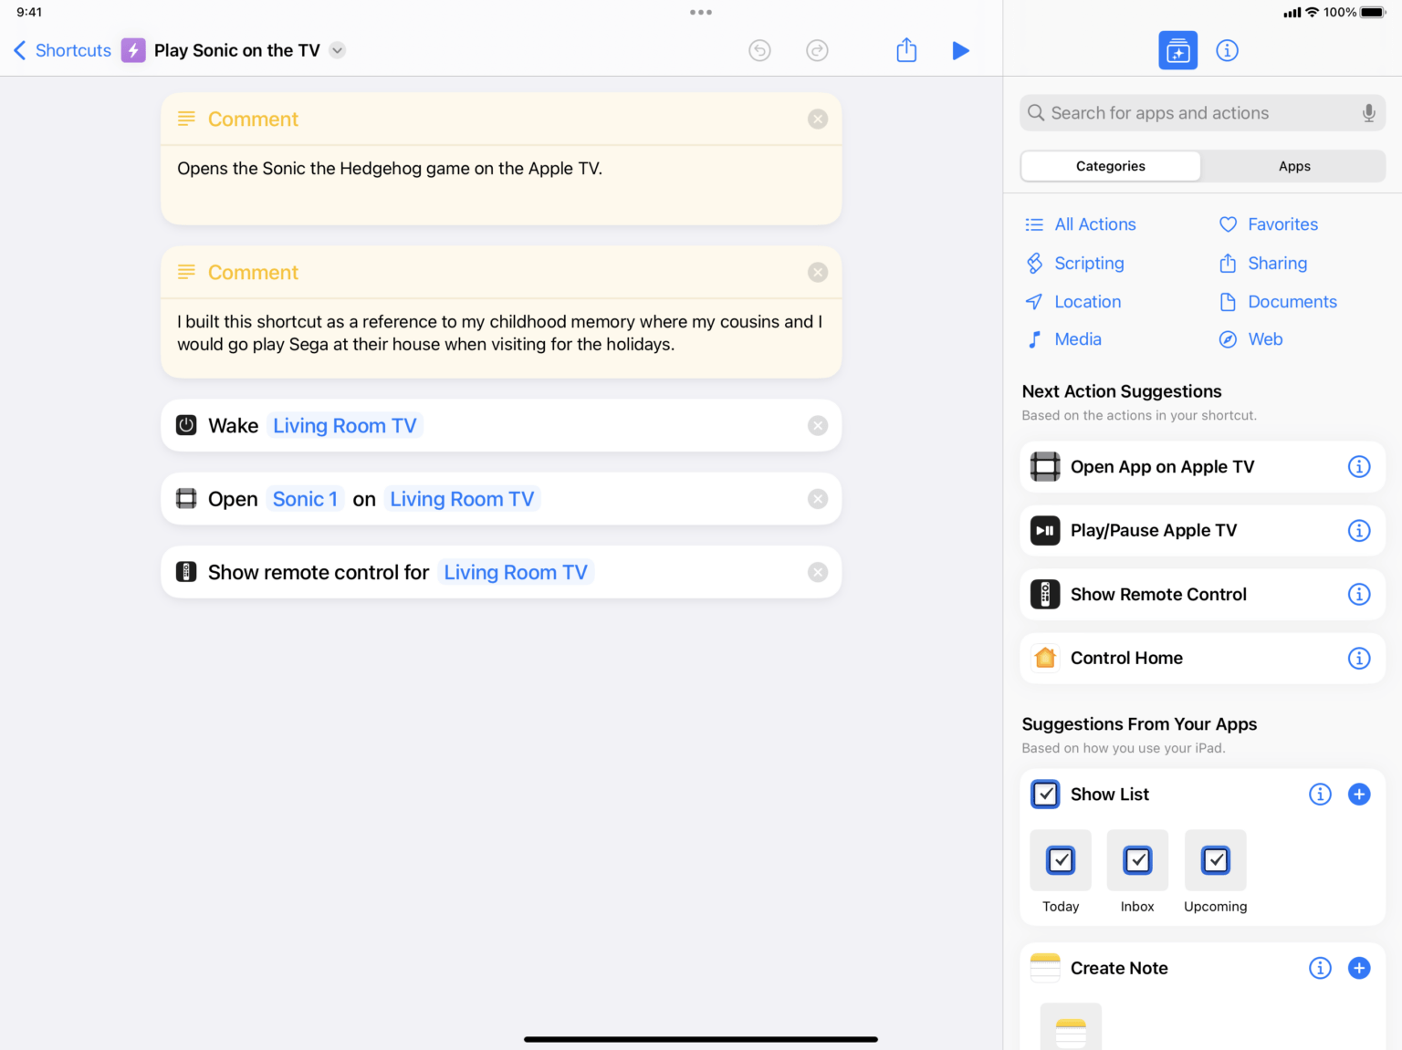Switch to the Apps tab

coord(1293,166)
